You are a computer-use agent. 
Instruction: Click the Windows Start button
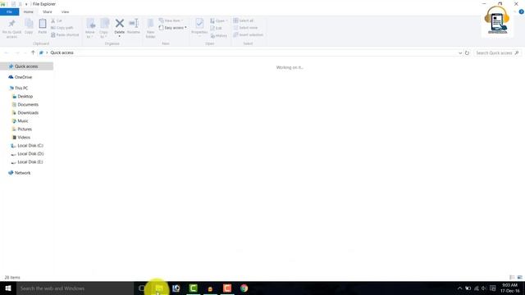(8, 288)
